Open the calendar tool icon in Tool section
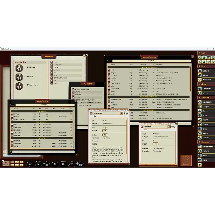The width and height of the screenshot is (215, 215). (209, 58)
